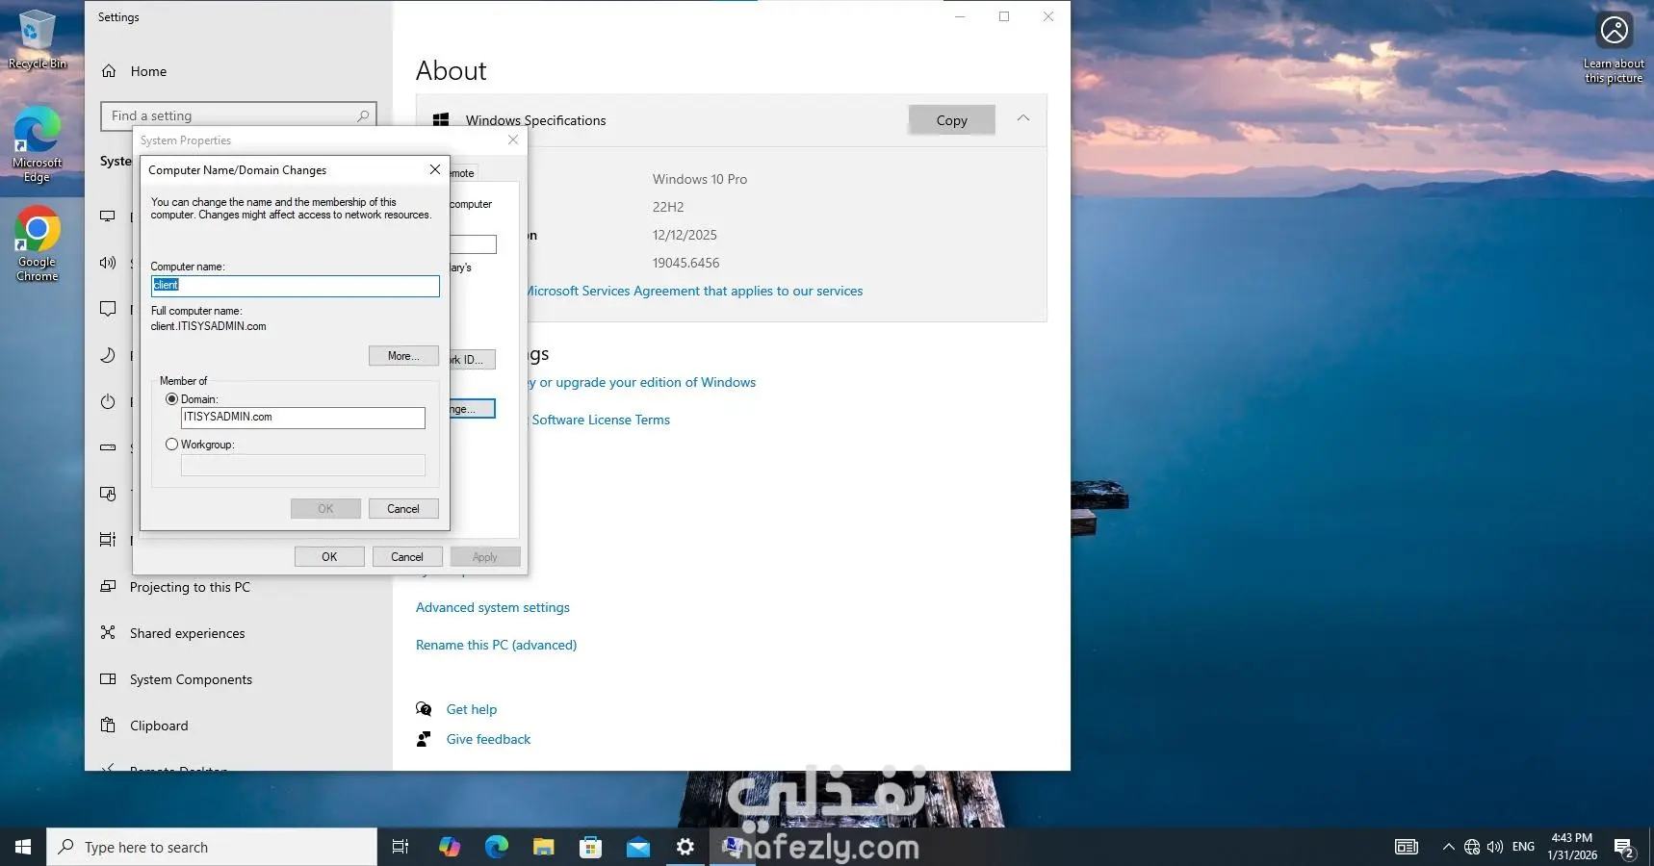This screenshot has width=1654, height=866.
Task: Open Google Chrome desktop shortcut
Action: click(37, 243)
